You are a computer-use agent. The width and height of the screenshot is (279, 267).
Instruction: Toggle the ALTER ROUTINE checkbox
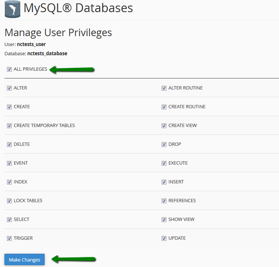click(x=164, y=88)
